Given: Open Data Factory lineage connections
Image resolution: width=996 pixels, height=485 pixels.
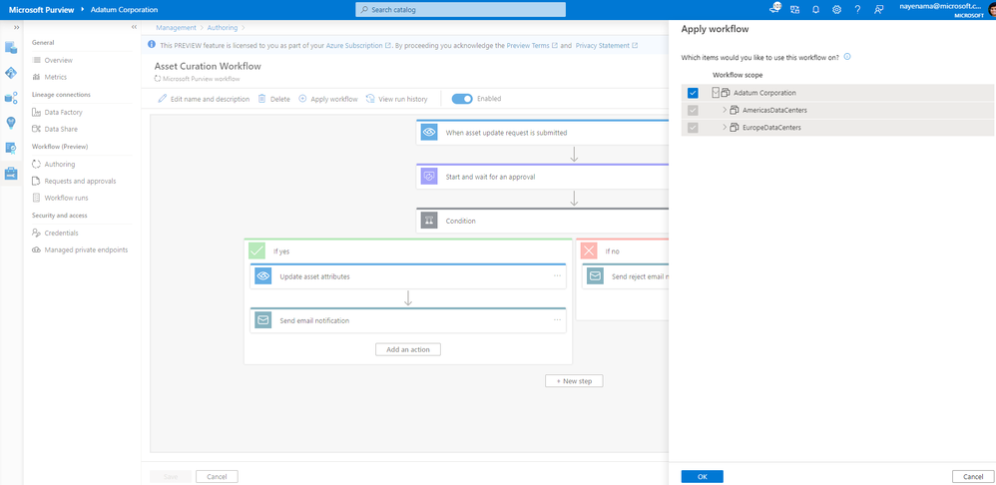Looking at the screenshot, I should tap(64, 113).
